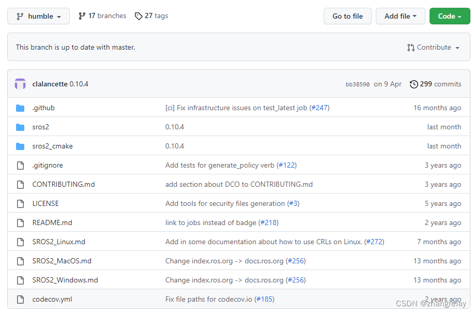The image size is (474, 313).
Task: Click 'This branch is up to date with master.' text
Action: click(75, 48)
